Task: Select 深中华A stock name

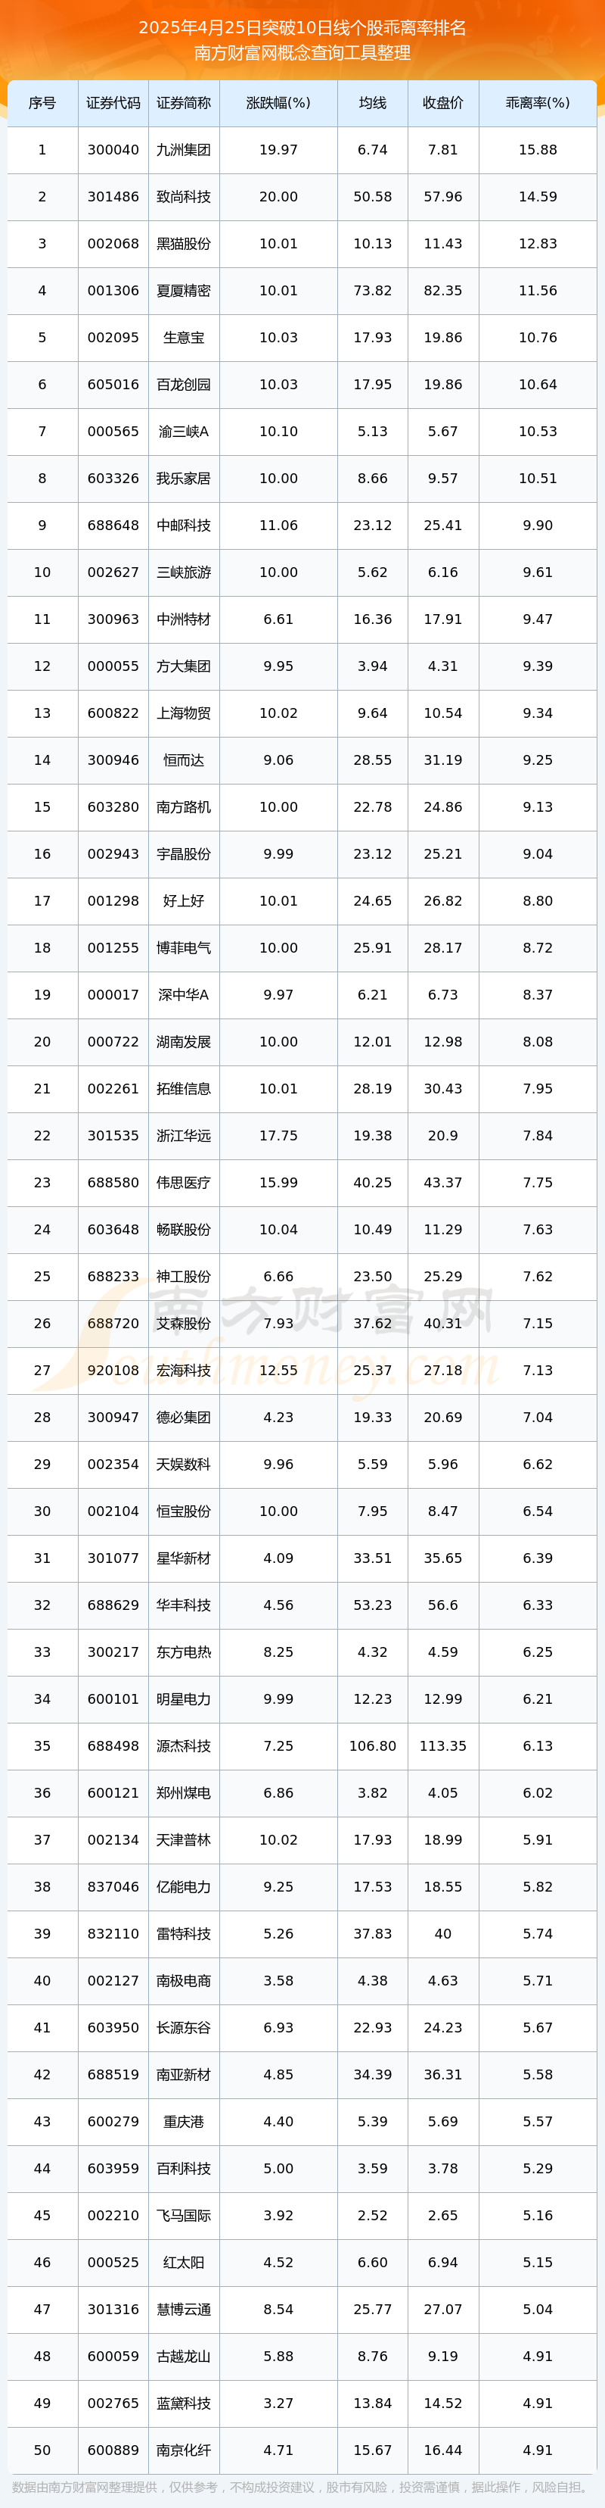Action: [x=184, y=995]
